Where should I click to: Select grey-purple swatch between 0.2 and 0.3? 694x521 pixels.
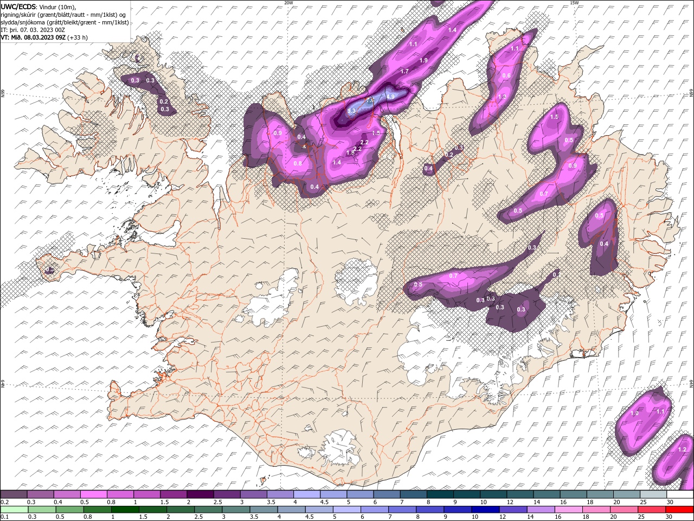[14, 494]
